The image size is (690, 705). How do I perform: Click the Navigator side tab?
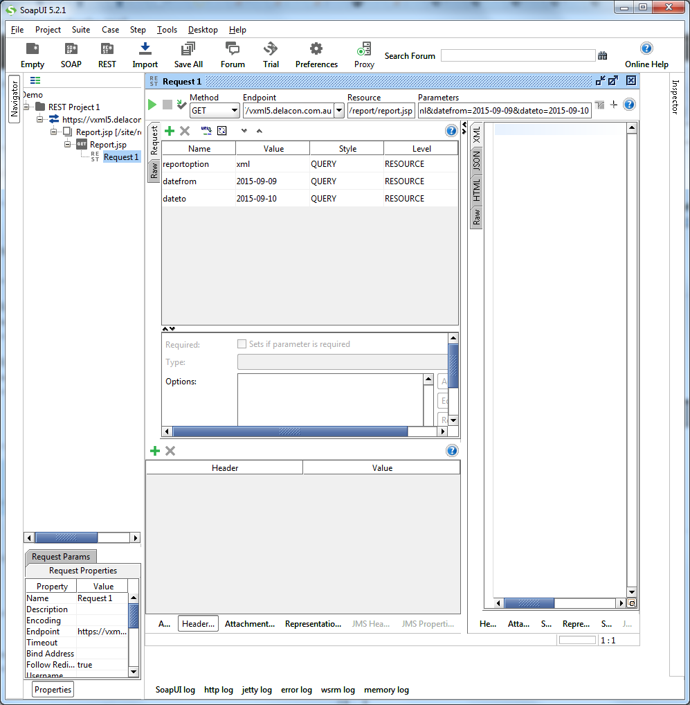[x=15, y=99]
